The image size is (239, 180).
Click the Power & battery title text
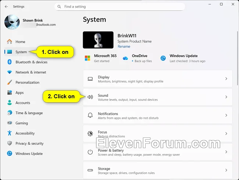pos(111,150)
